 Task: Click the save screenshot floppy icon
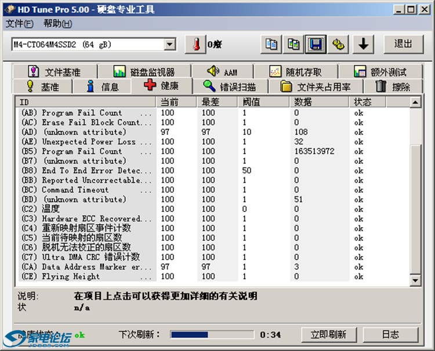point(316,45)
